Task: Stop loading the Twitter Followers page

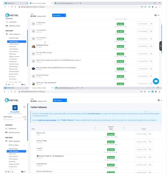Action: [x=11, y=92]
